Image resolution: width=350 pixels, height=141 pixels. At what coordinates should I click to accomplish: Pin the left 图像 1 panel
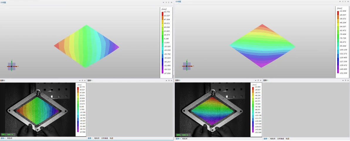tap(169, 80)
